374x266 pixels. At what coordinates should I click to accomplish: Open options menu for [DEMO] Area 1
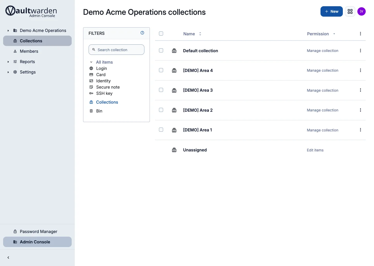[360, 130]
